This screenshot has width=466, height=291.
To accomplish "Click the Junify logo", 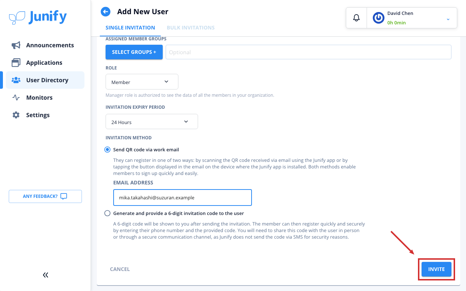I will coord(38,17).
